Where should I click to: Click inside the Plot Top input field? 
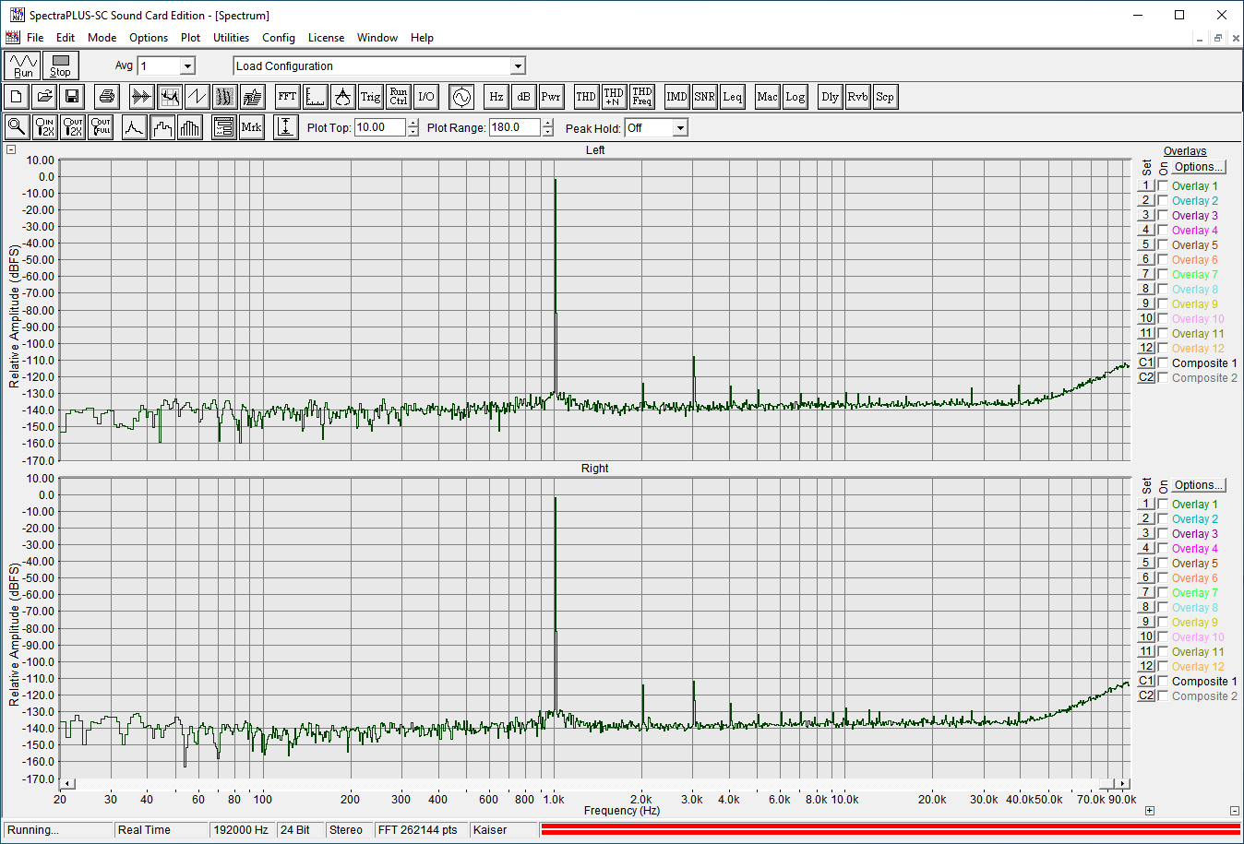tap(379, 128)
